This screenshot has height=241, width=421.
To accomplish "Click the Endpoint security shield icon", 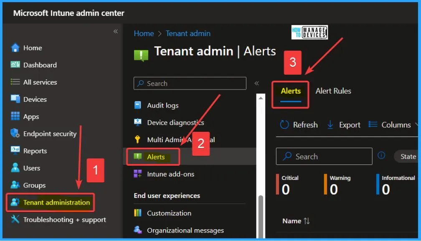I will [15, 133].
